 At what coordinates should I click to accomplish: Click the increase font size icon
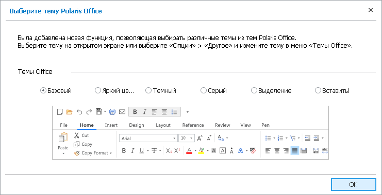200,138
